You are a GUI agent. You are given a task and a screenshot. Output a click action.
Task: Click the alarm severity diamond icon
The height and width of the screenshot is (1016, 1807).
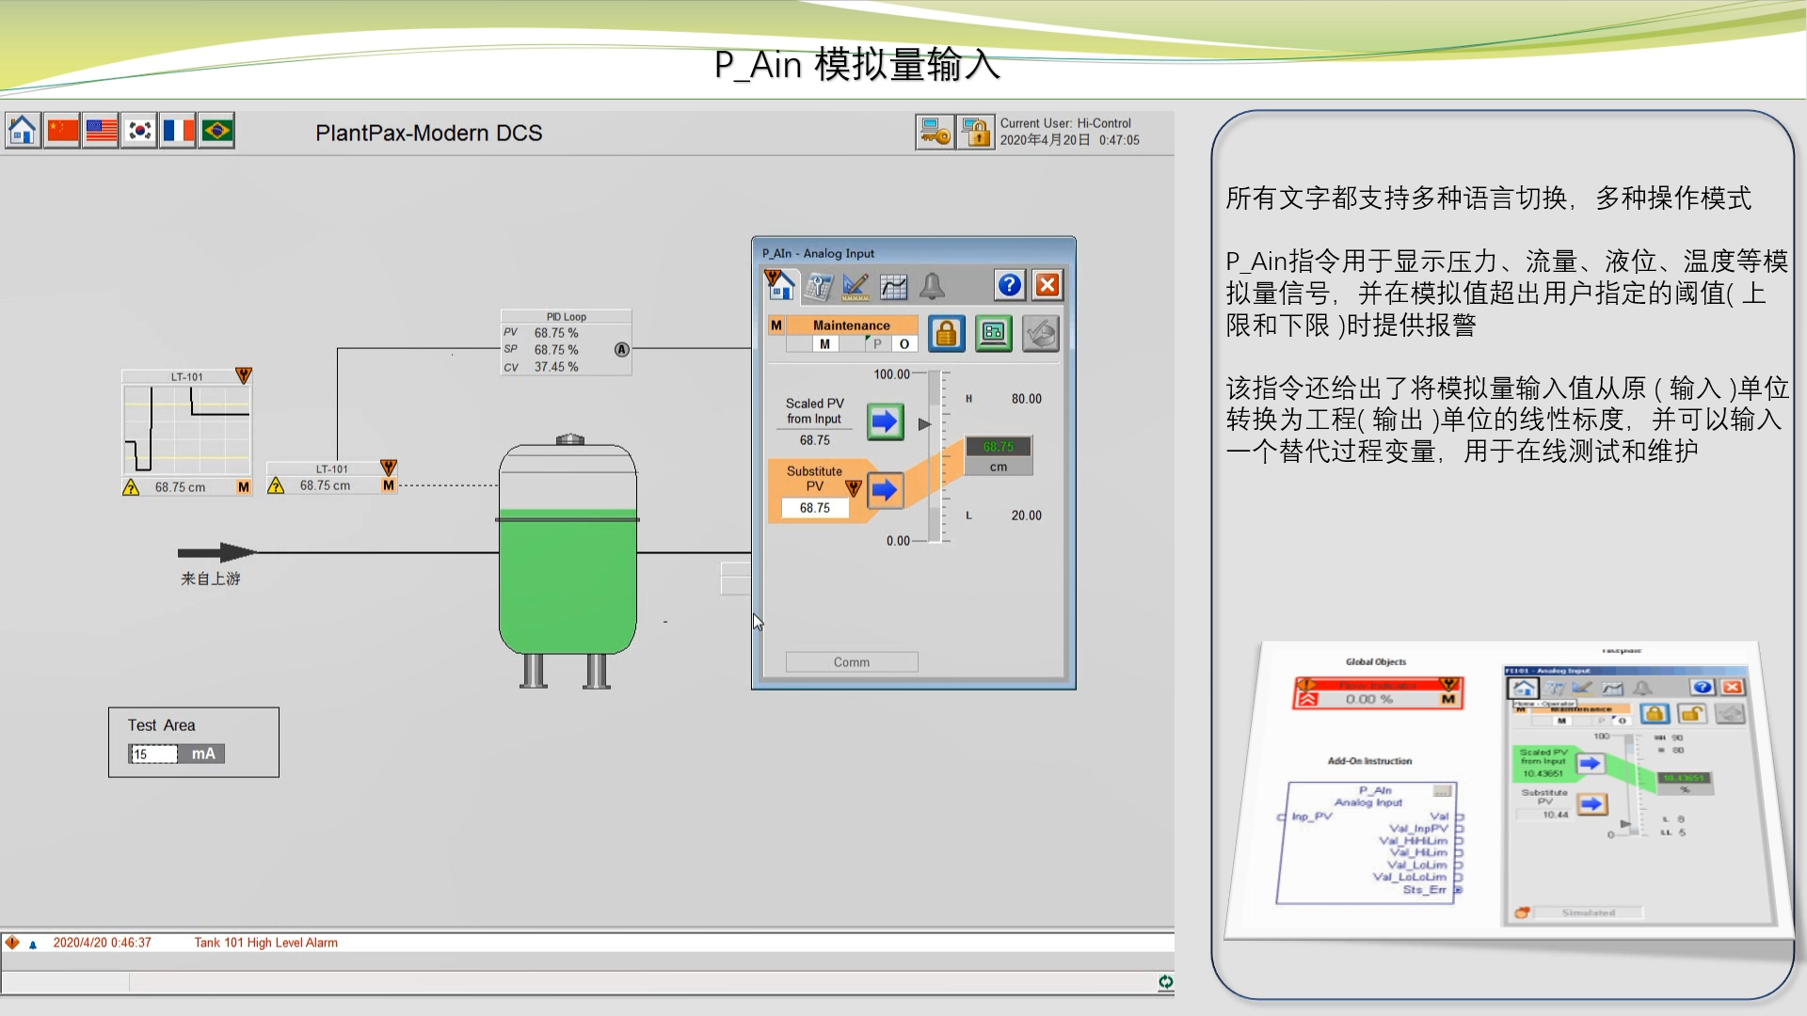coord(12,943)
